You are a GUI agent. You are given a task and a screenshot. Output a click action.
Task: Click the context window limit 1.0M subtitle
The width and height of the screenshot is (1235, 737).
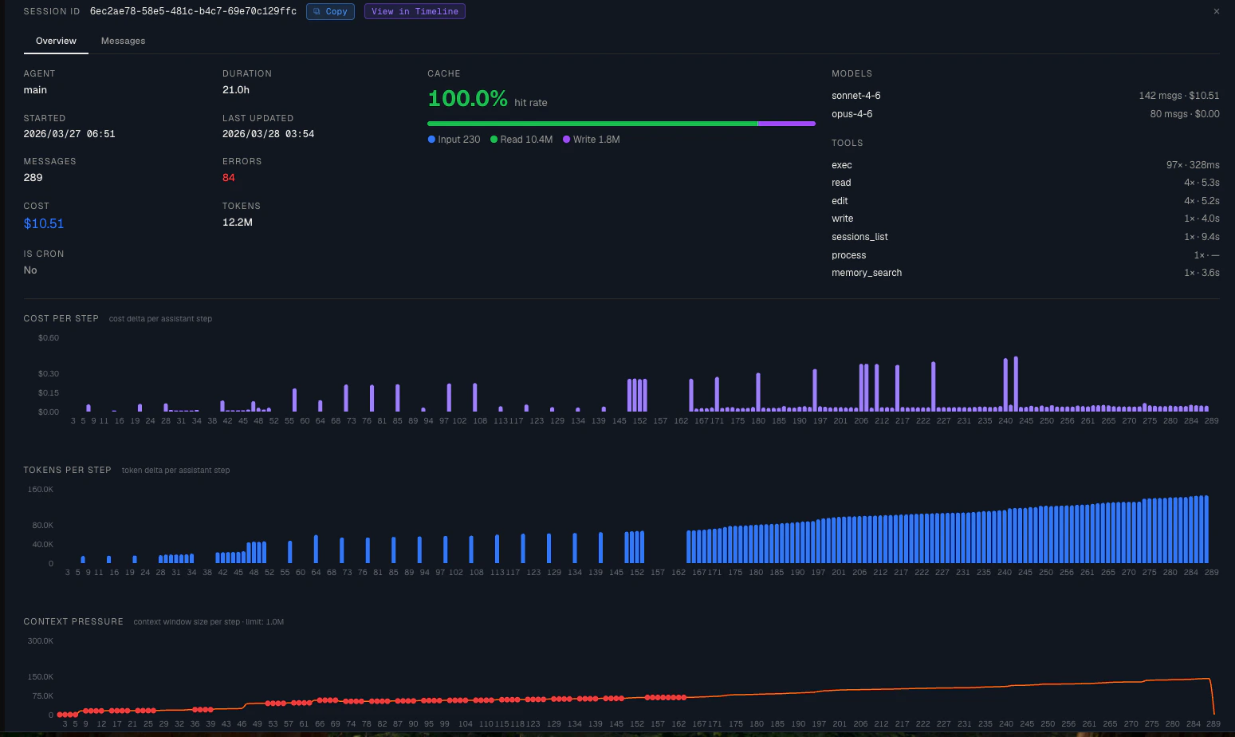209,621
